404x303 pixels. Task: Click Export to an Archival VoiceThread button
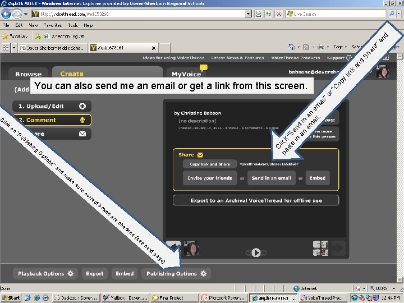click(256, 200)
